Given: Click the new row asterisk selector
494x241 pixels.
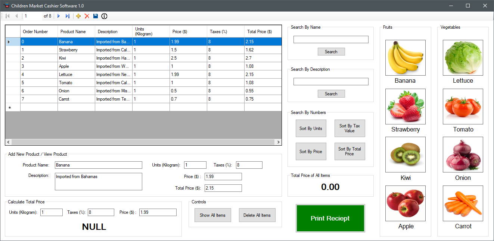Looking at the screenshot, I should 13,107.
